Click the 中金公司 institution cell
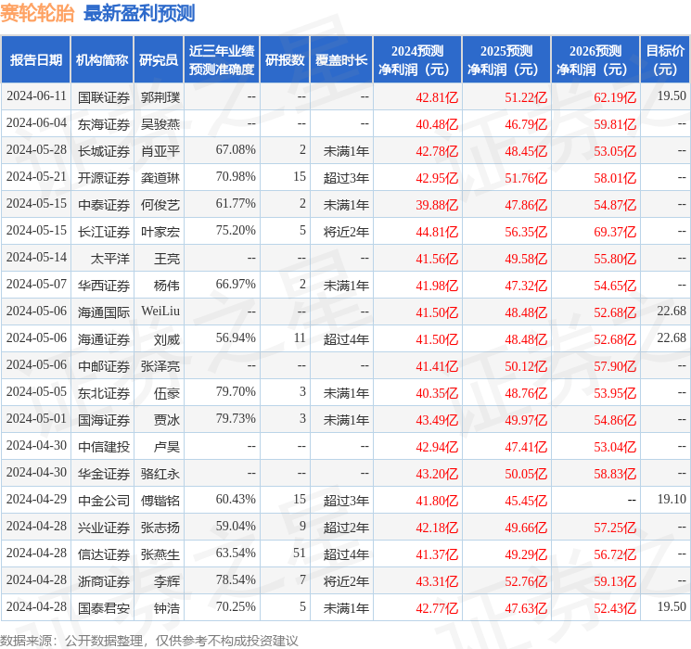The width and height of the screenshot is (691, 649). click(x=104, y=501)
